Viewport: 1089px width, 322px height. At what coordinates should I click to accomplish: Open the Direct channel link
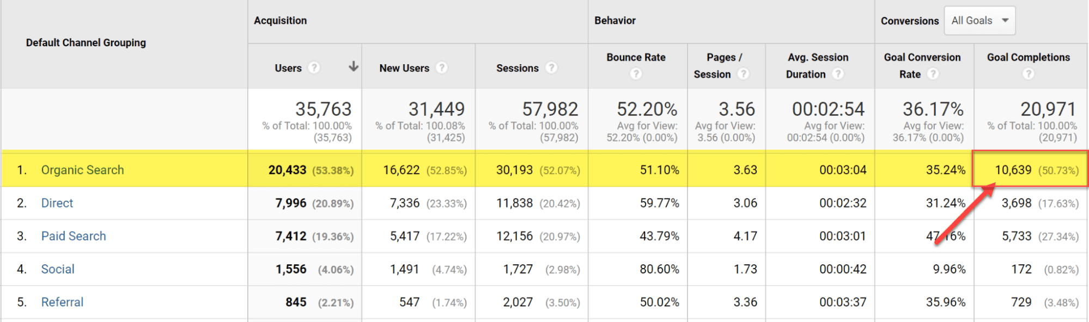tap(57, 203)
